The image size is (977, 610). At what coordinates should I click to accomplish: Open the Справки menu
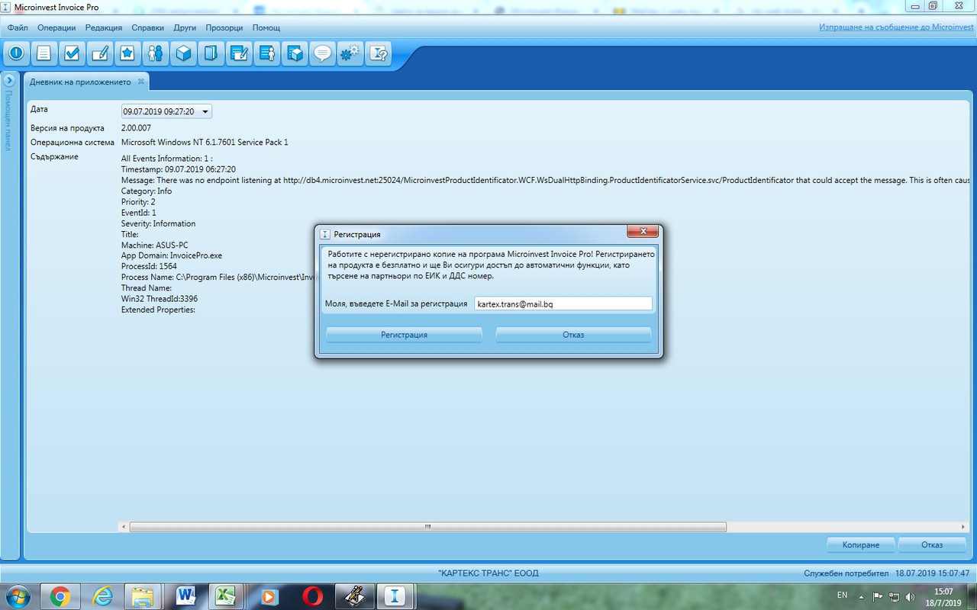coord(148,27)
